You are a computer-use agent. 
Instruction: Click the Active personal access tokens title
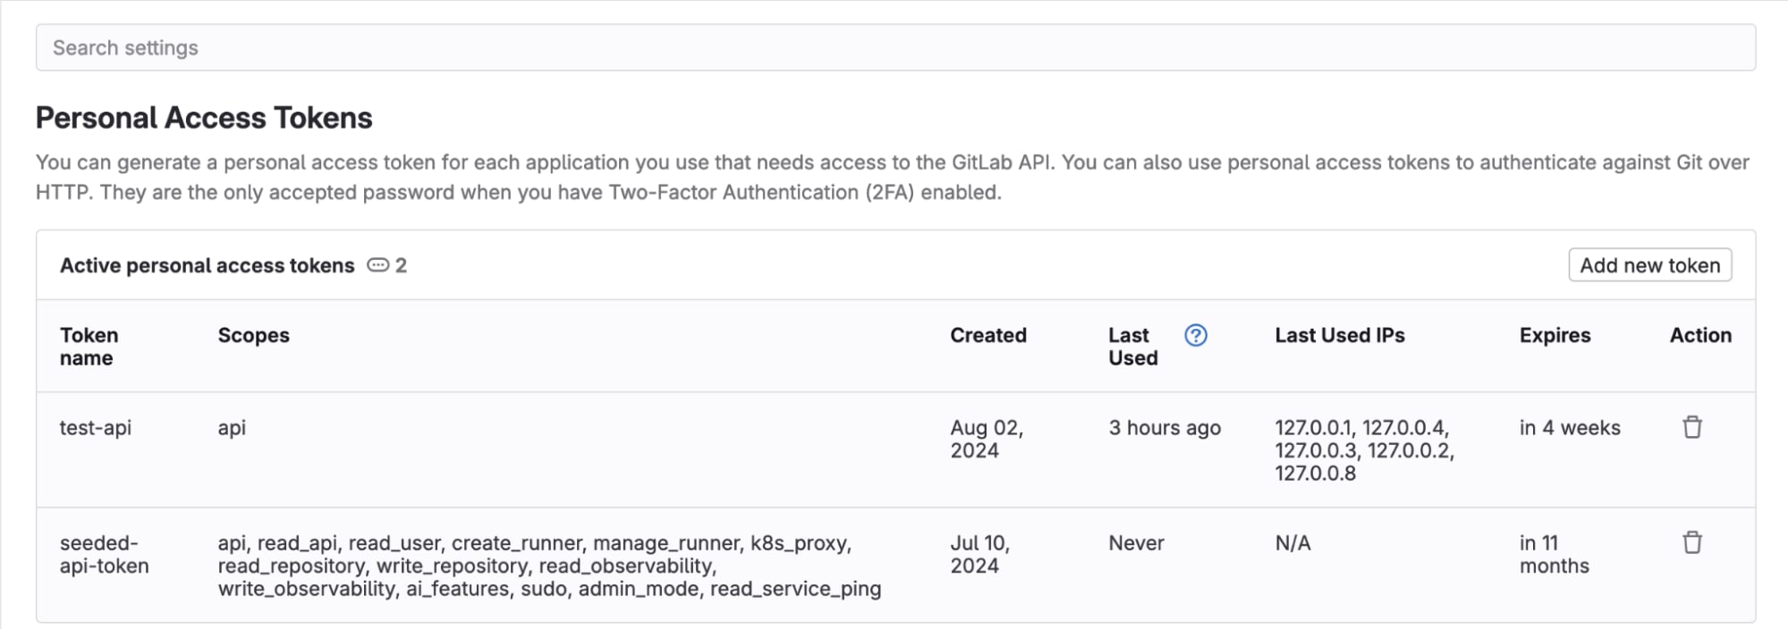click(x=208, y=265)
